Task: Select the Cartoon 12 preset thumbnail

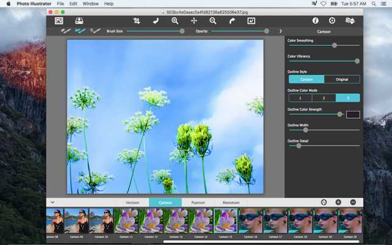Action: [151, 221]
